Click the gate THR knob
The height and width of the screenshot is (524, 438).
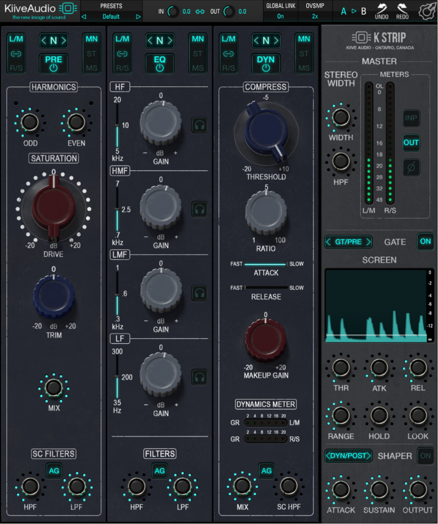(341, 368)
